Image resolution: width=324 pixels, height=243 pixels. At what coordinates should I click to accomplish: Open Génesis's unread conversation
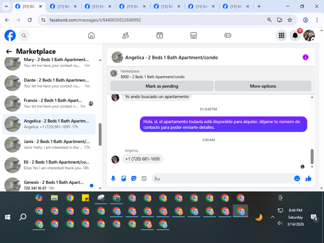[49, 185]
